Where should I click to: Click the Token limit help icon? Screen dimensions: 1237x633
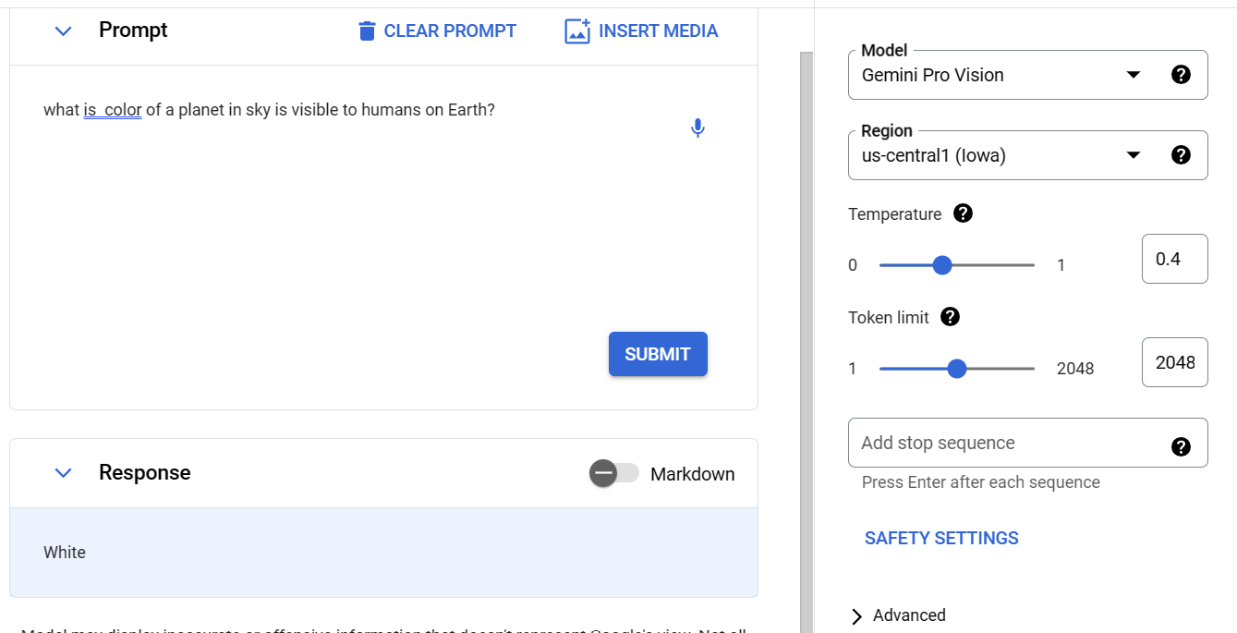tap(950, 317)
